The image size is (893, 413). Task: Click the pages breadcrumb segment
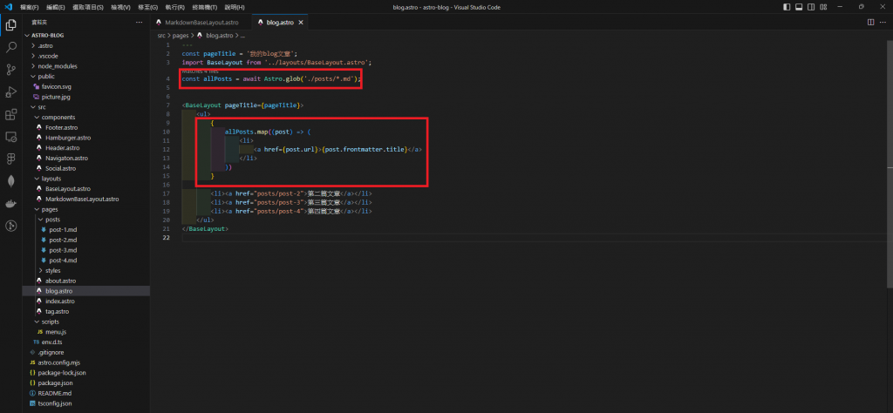pos(181,35)
